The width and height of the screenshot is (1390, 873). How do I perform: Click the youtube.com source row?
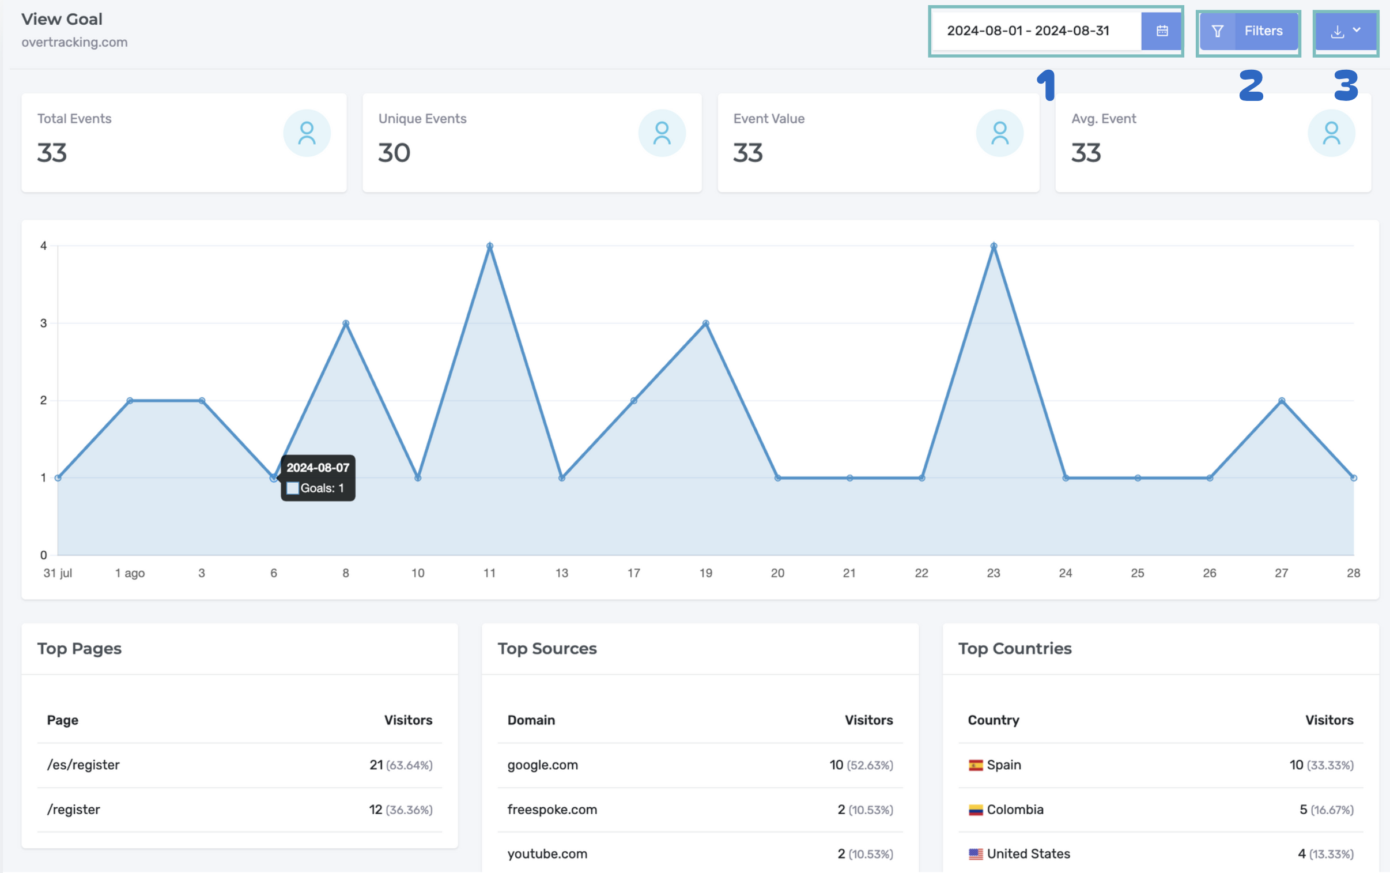tap(700, 853)
